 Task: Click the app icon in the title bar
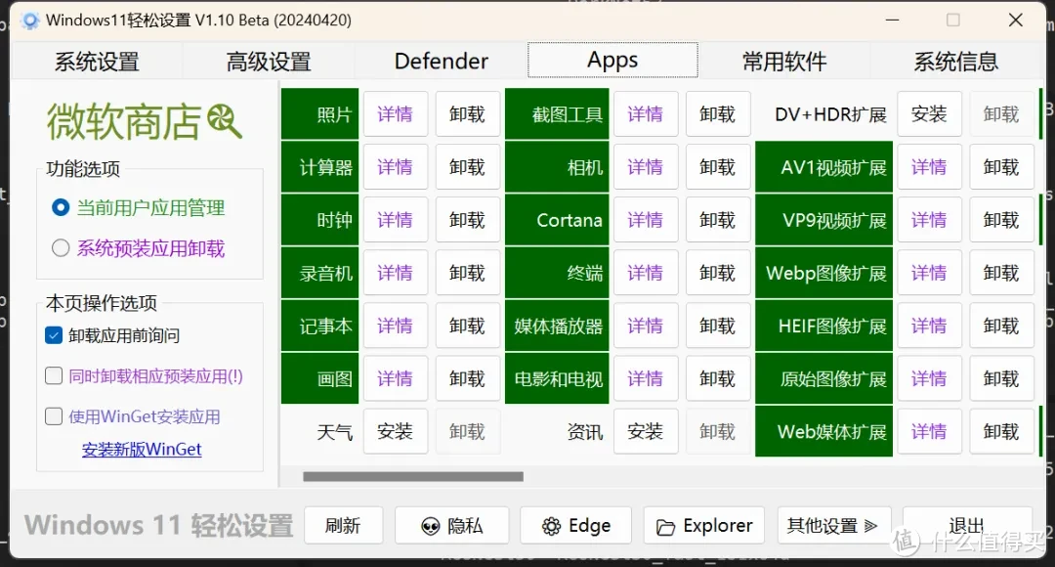pyautogui.click(x=29, y=21)
